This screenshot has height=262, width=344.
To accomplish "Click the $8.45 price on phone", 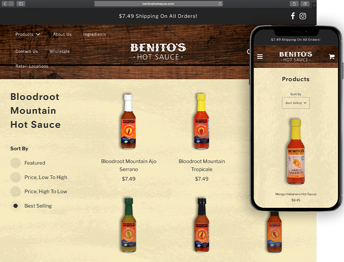I will coord(296,200).
